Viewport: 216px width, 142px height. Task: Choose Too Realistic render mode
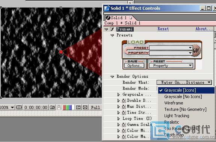click(186, 128)
